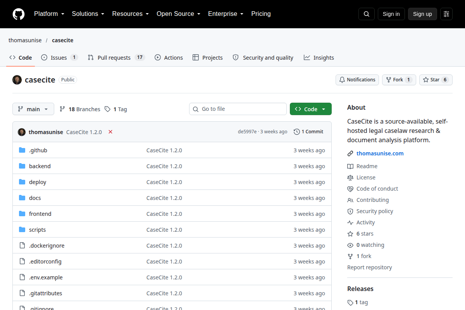465x310 pixels.
Task: Open the Insights tab
Action: 319,58
